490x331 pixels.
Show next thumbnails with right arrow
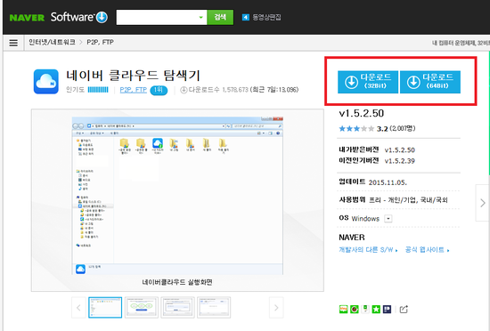click(x=276, y=308)
